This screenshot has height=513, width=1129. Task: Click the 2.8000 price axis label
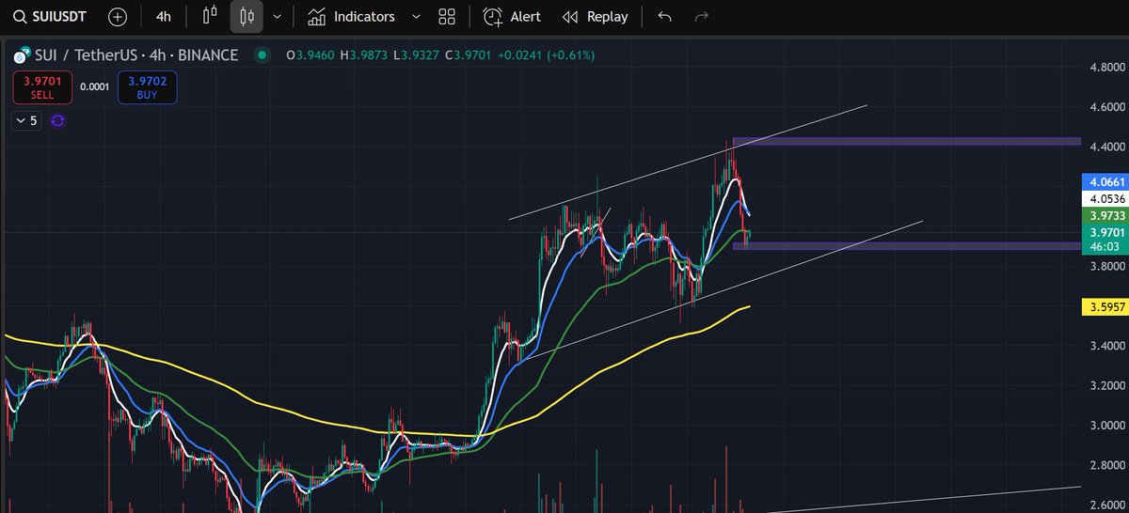click(x=1106, y=466)
